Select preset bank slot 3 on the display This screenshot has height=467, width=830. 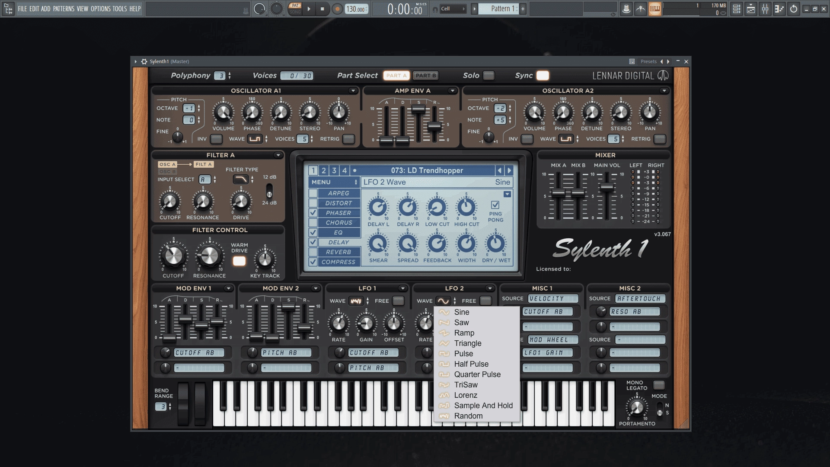(x=334, y=170)
